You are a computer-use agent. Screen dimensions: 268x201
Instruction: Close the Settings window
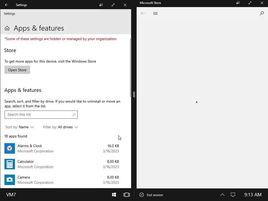tap(125, 5)
